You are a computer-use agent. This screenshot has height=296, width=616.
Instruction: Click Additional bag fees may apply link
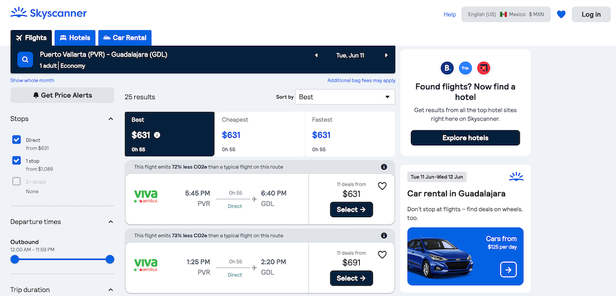tap(362, 80)
